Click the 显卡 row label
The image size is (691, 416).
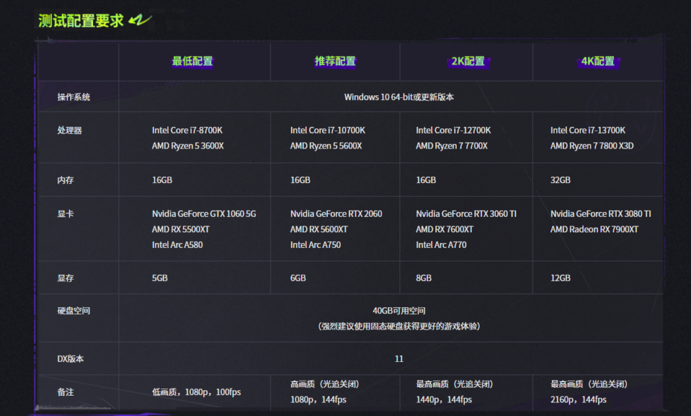65,214
